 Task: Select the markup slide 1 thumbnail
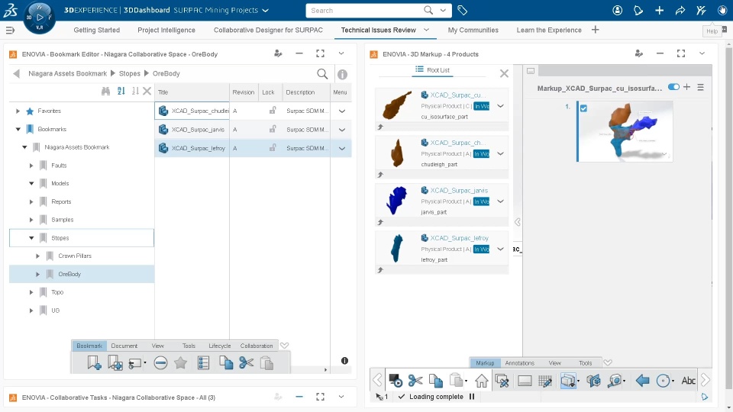tap(625, 131)
